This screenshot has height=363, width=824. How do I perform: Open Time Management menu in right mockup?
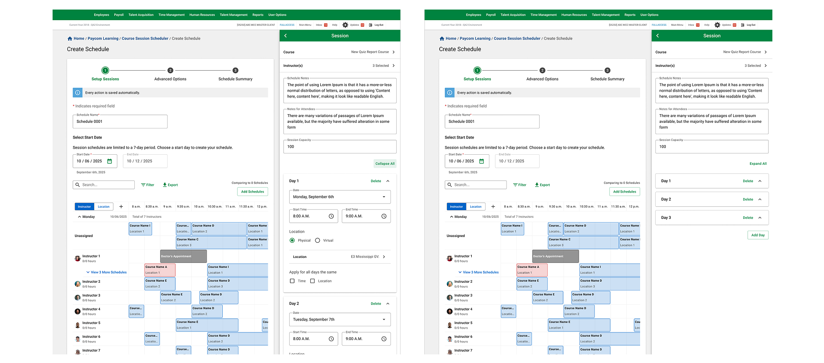click(x=543, y=15)
